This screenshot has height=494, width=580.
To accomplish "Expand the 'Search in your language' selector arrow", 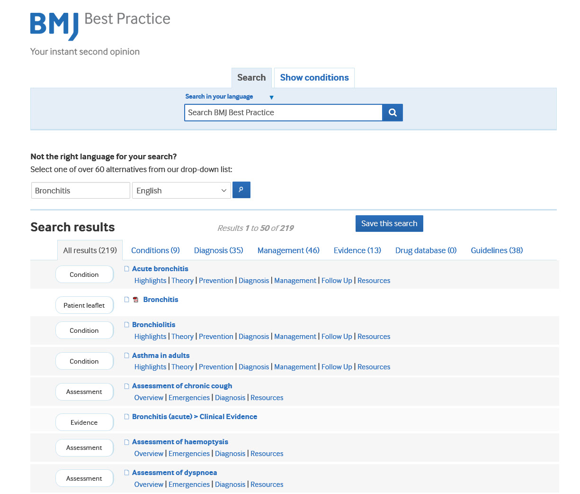I will pyautogui.click(x=271, y=97).
